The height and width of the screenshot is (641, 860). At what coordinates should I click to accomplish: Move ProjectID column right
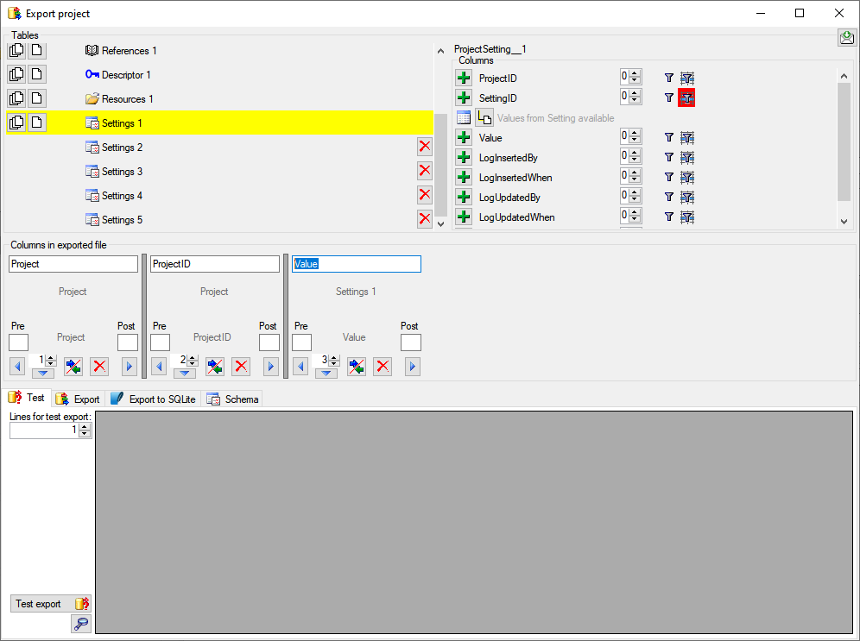click(270, 366)
